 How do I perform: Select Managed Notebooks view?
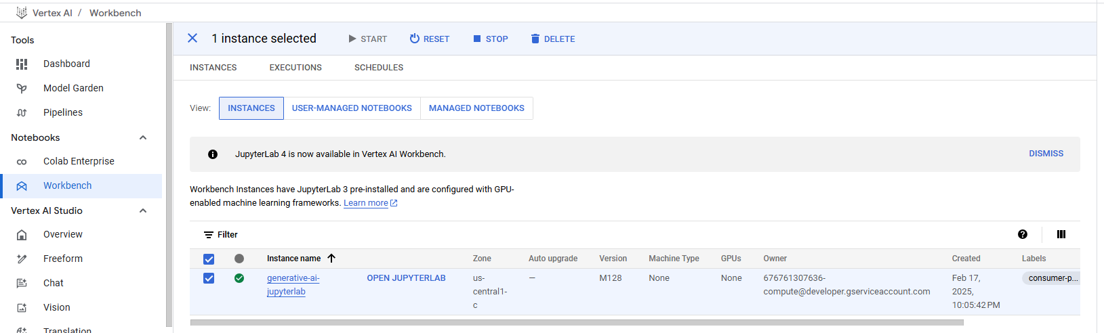[476, 108]
